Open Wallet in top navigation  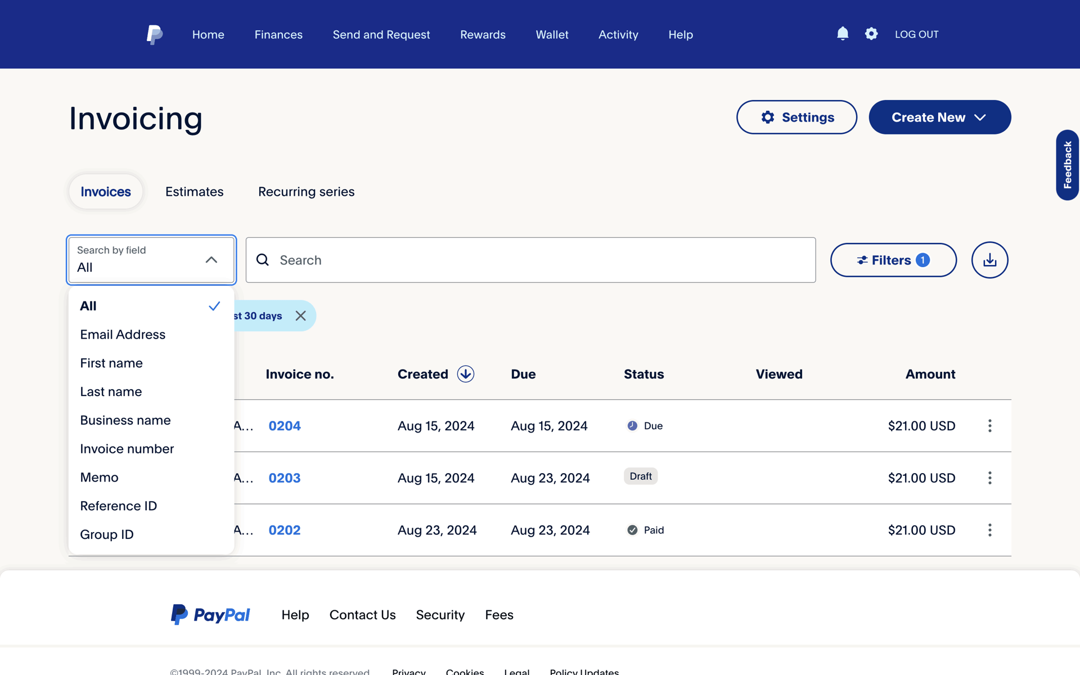552,34
